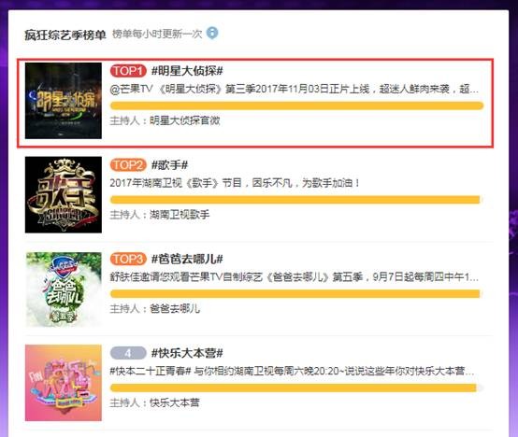518x437 pixels.
Task: Open the 快乐大本营 show thumbnail
Action: (64, 383)
